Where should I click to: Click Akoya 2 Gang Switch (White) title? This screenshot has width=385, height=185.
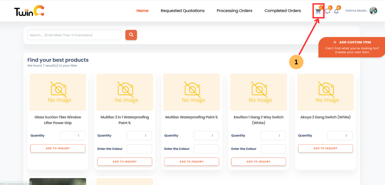(325, 117)
